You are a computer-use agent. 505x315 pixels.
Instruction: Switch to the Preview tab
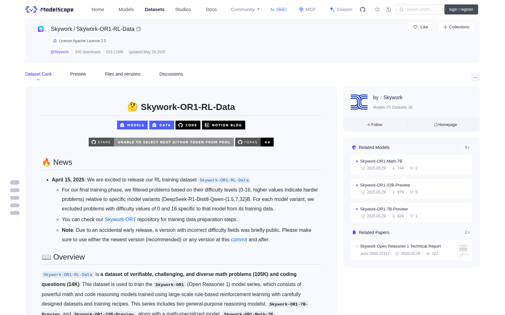click(x=78, y=74)
